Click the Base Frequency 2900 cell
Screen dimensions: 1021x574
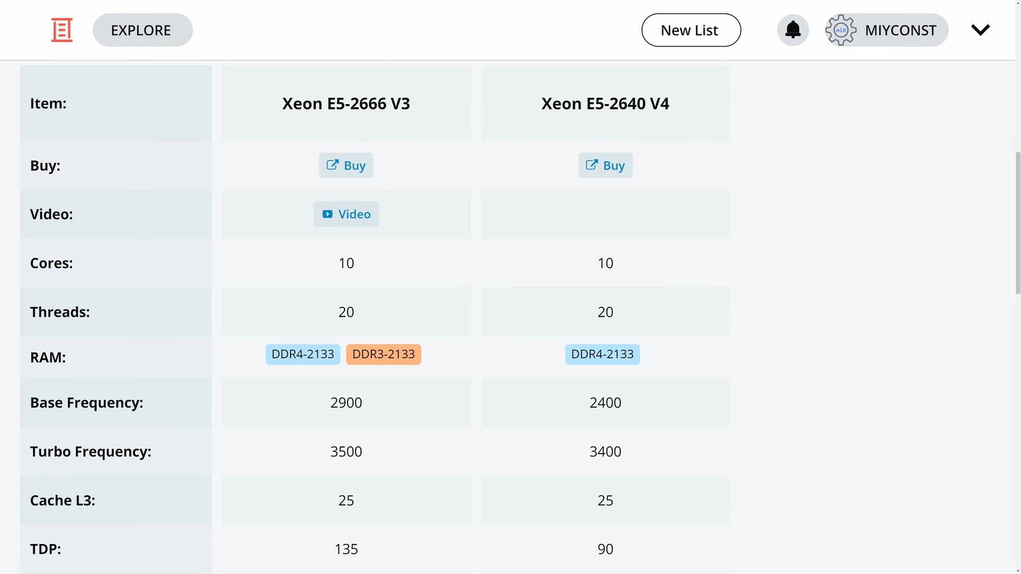pos(346,403)
